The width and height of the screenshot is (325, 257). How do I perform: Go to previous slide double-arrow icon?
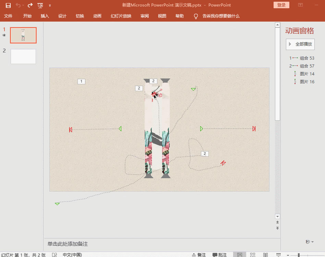pyautogui.click(x=278, y=222)
